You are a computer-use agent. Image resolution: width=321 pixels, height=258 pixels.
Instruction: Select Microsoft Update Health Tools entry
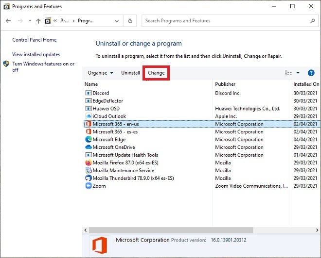125,155
